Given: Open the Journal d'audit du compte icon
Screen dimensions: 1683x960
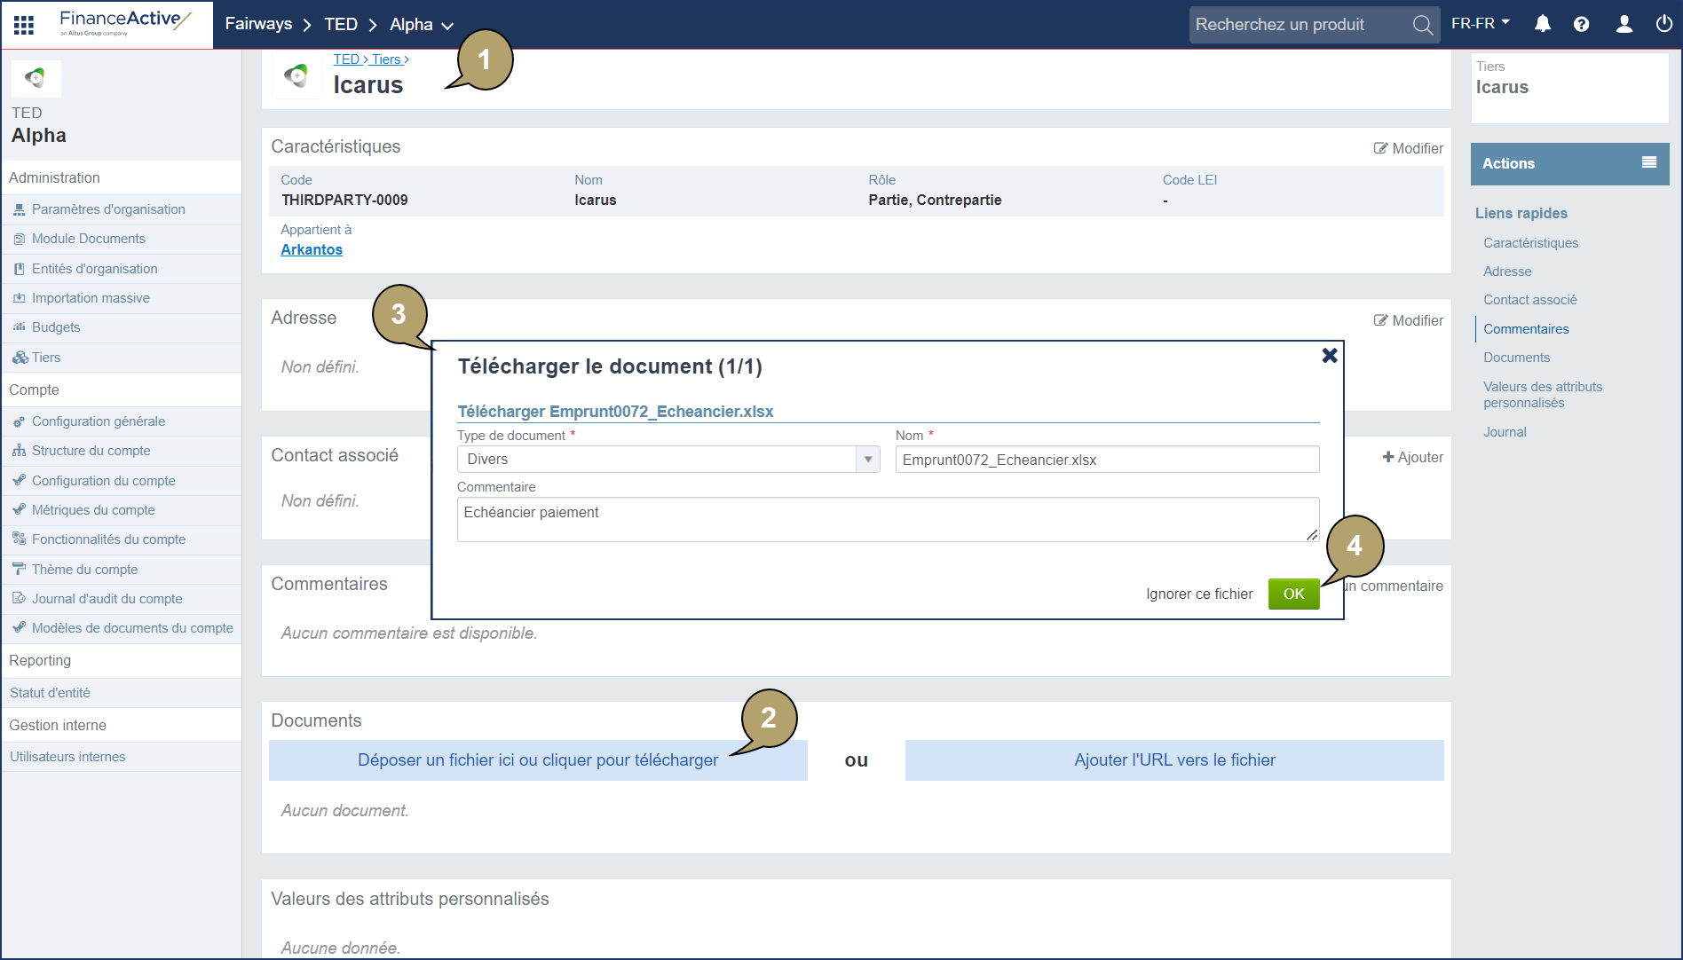Looking at the screenshot, I should coord(19,598).
